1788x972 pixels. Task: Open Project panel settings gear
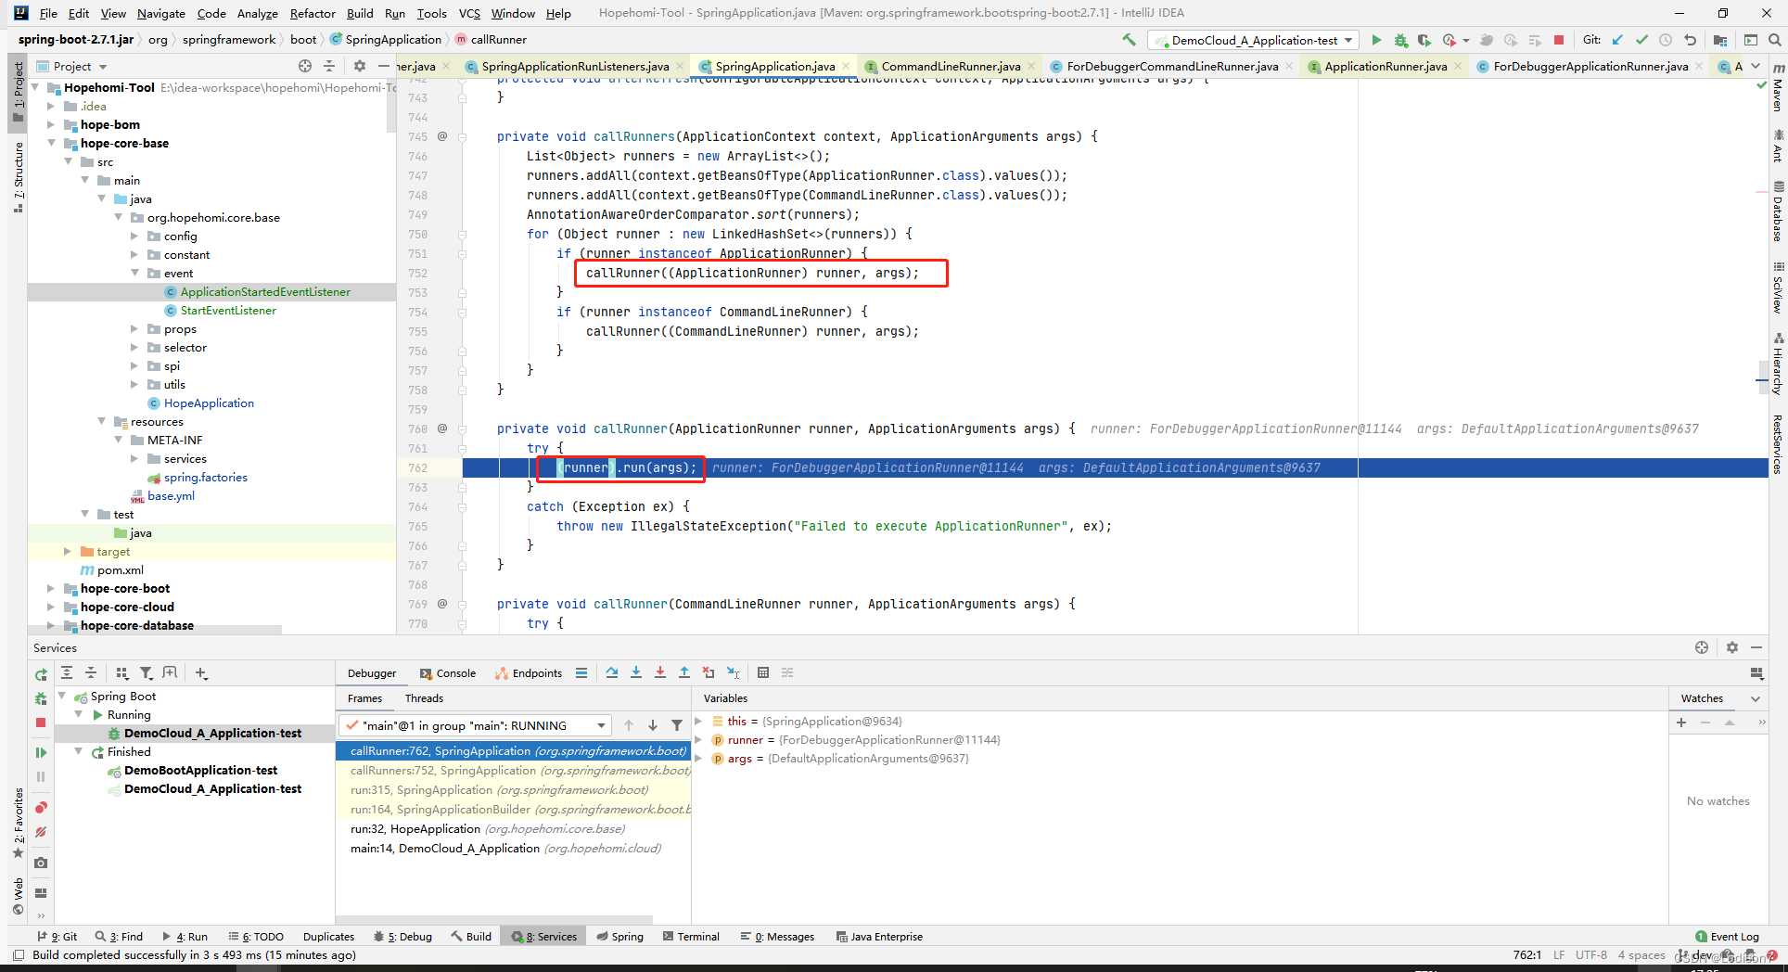[360, 66]
